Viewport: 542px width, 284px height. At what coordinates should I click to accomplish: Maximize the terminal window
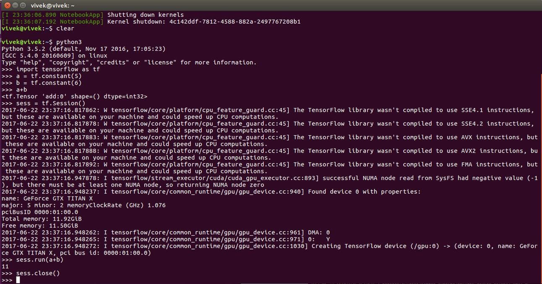coord(22,5)
